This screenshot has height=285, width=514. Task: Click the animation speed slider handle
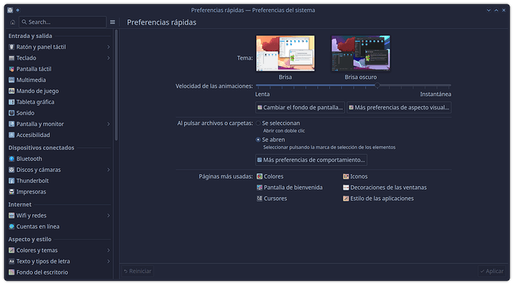(377, 85)
